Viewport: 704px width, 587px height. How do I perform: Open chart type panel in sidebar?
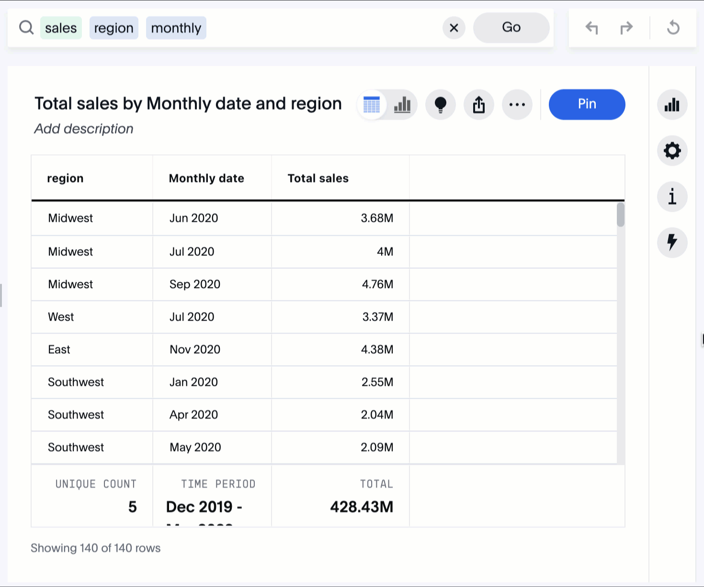pos(672,104)
